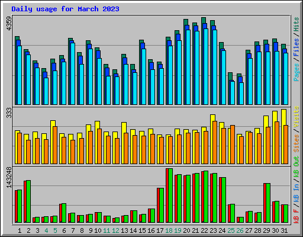Click the "Files" legend label
This screenshot has height=237, width=303.
click(x=296, y=47)
